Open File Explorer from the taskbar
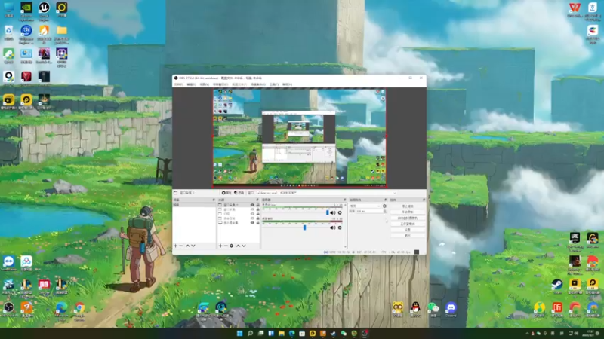The height and width of the screenshot is (339, 604). pos(282,333)
